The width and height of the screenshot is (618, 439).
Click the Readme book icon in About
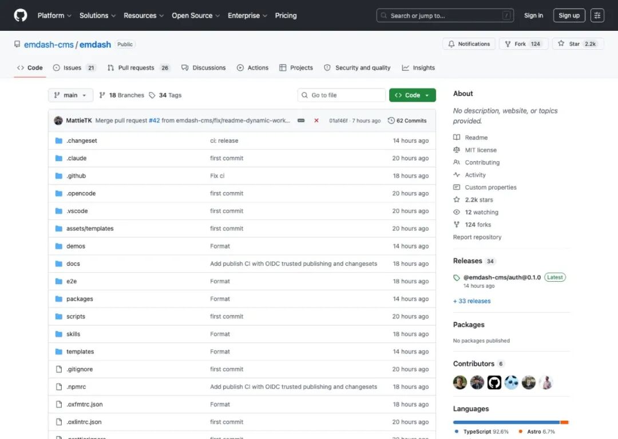coord(457,137)
